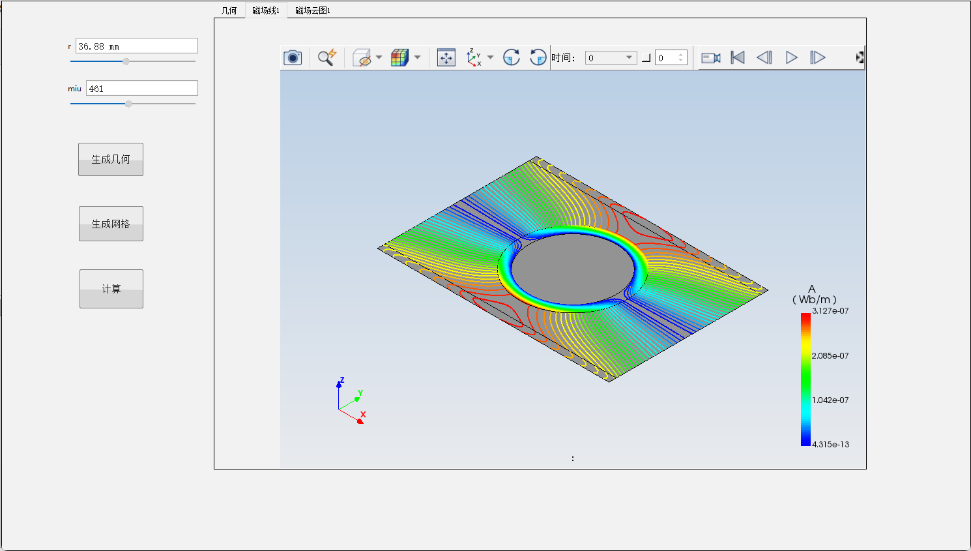Open dropdown arrow next to XYZ axis icon
The image size is (971, 551).
click(x=490, y=57)
